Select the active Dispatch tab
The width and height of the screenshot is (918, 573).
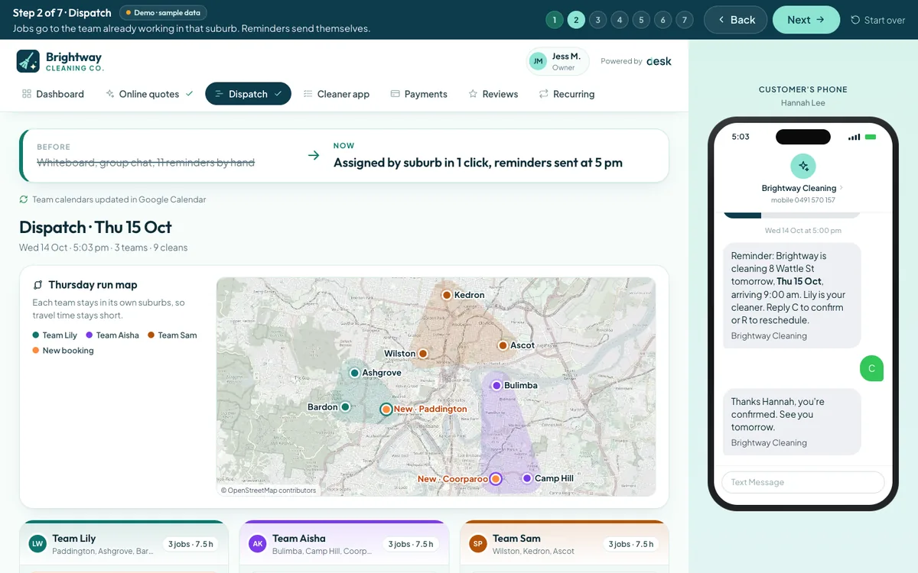[249, 94]
